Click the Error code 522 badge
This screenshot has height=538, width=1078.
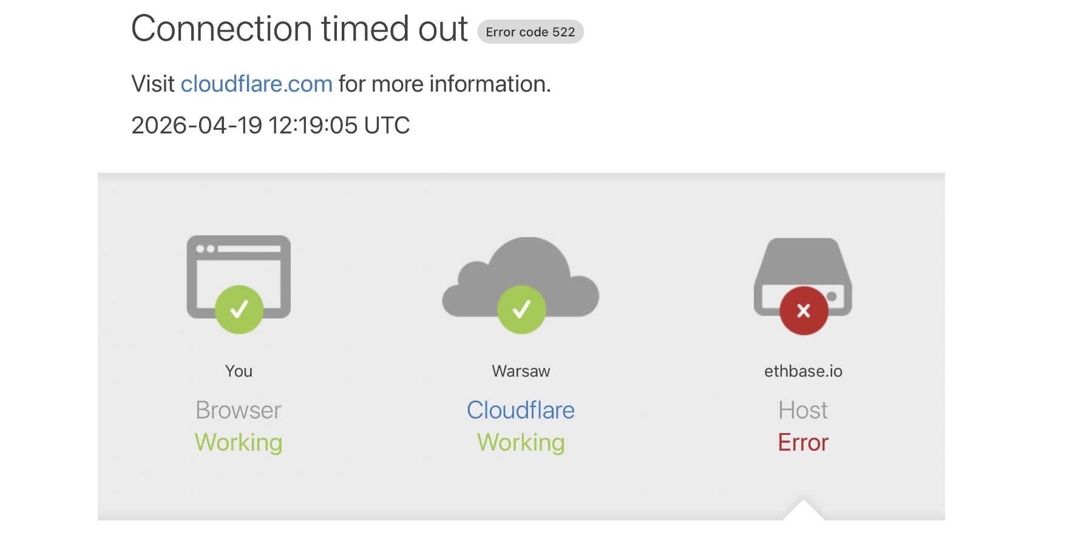pyautogui.click(x=530, y=32)
